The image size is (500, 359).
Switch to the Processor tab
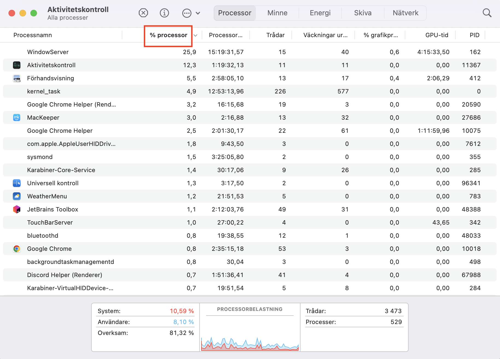[235, 13]
